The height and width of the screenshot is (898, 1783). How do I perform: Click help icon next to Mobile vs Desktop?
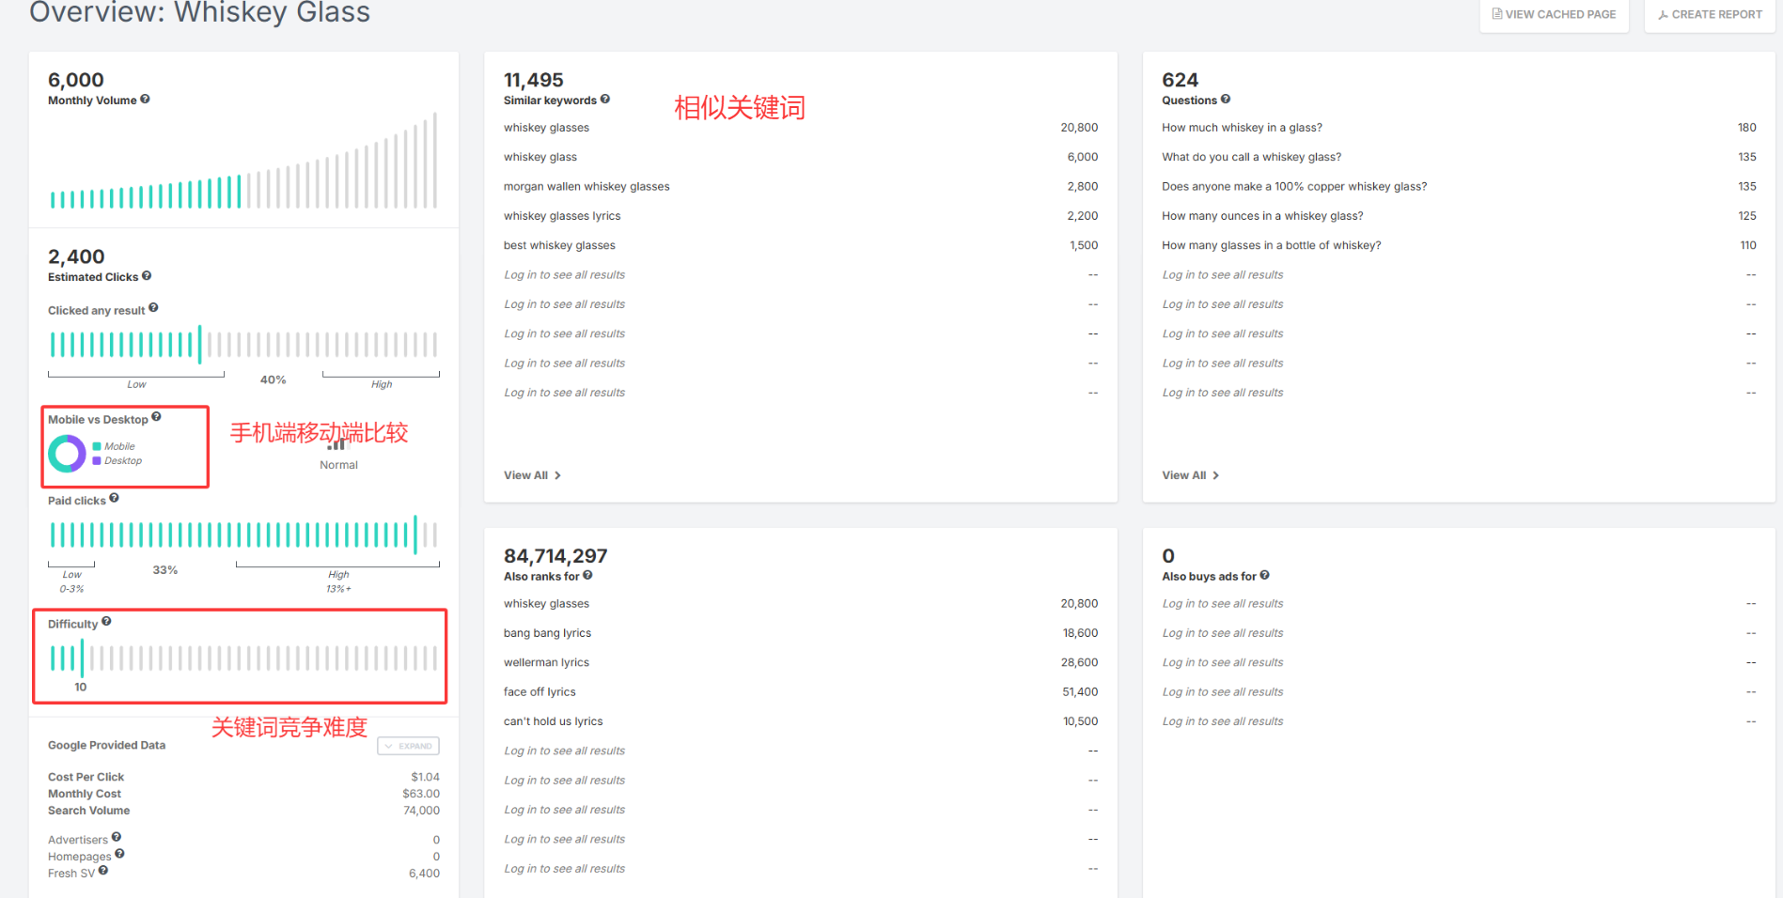157,417
